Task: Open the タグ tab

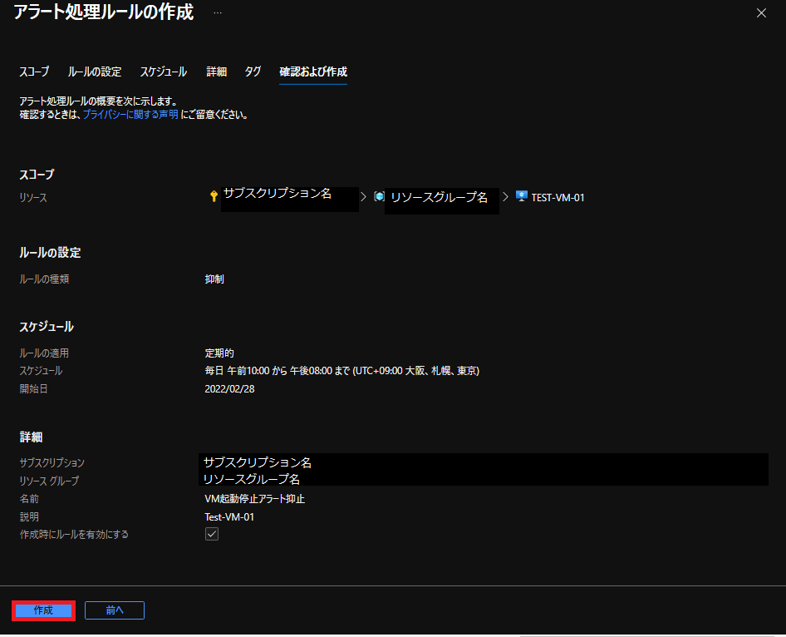Action: tap(253, 72)
